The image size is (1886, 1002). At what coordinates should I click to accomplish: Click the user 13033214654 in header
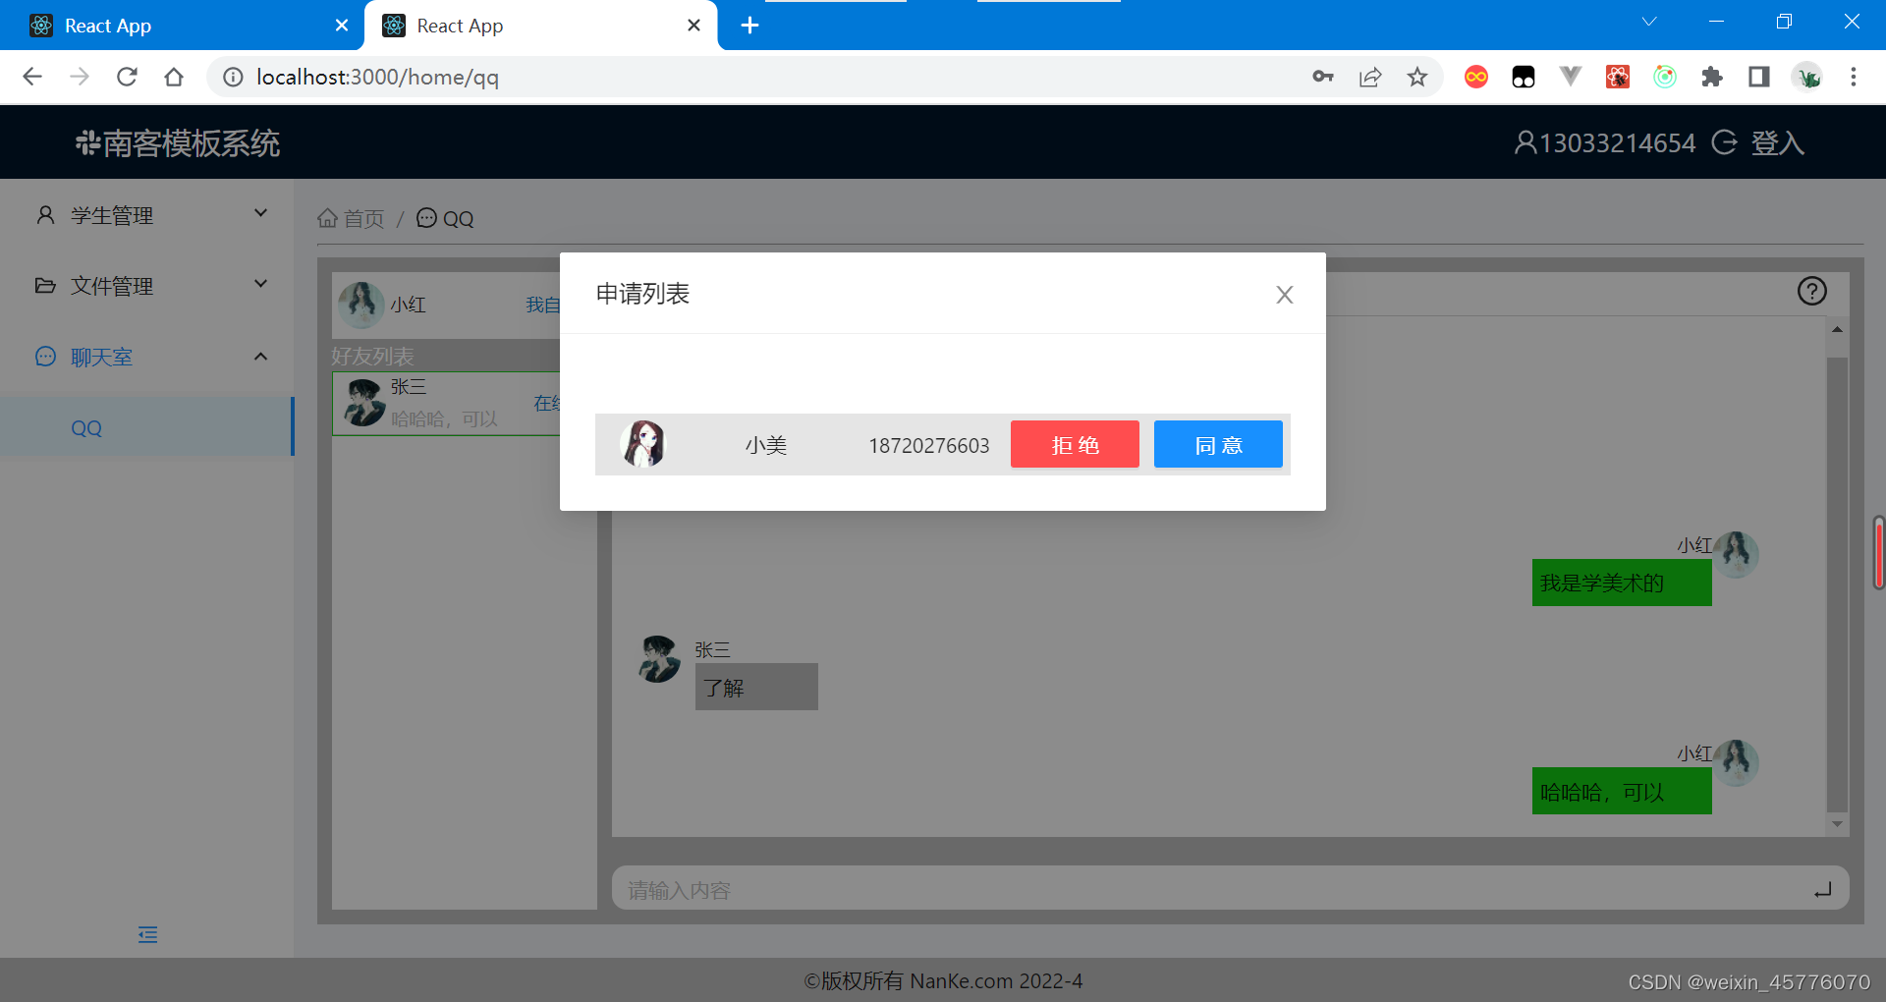coord(1605,143)
